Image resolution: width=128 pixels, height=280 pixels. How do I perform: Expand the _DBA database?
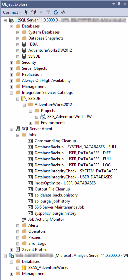(18, 45)
